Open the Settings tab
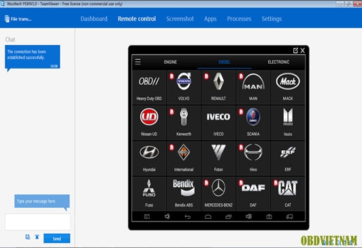 coord(271,18)
